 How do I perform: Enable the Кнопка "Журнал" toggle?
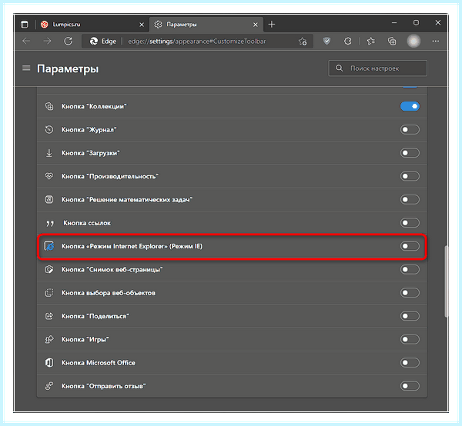(x=410, y=129)
